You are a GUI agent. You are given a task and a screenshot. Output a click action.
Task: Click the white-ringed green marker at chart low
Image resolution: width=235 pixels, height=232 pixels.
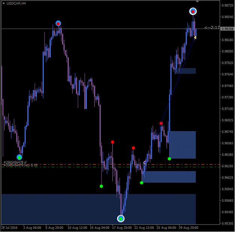121,219
